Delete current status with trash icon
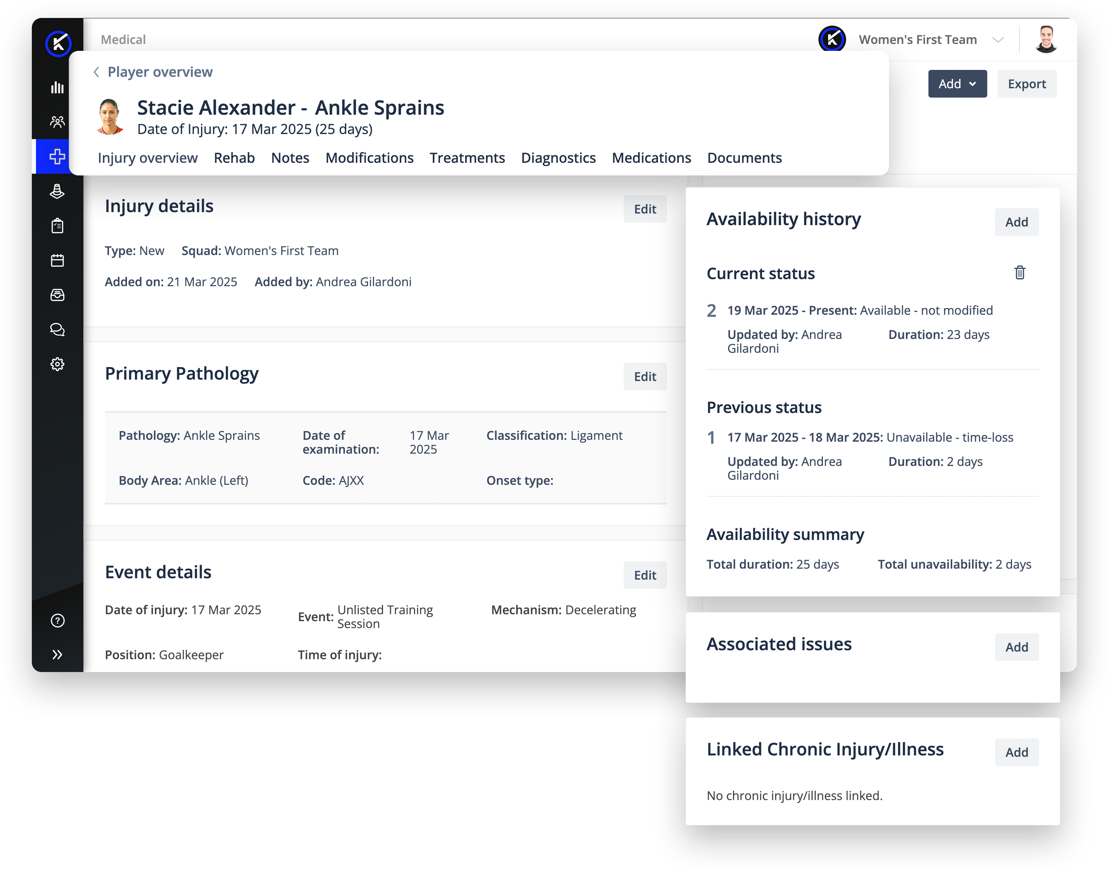The width and height of the screenshot is (1109, 871). 1019,273
